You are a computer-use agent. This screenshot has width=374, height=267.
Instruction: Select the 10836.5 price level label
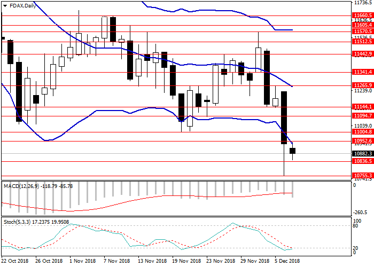(x=363, y=161)
